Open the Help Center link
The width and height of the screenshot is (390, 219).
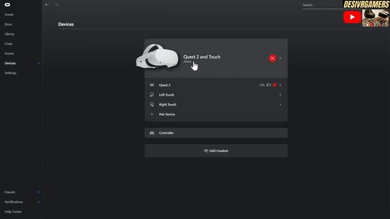[13, 212]
